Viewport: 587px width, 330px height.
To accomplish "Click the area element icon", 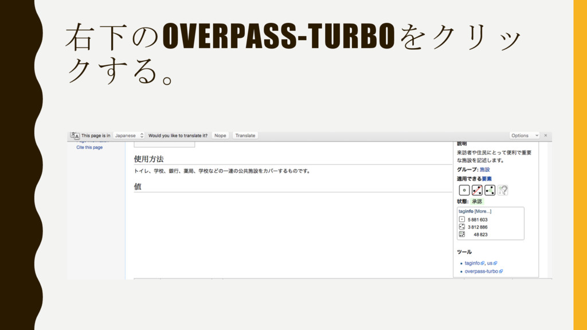I will coord(490,190).
